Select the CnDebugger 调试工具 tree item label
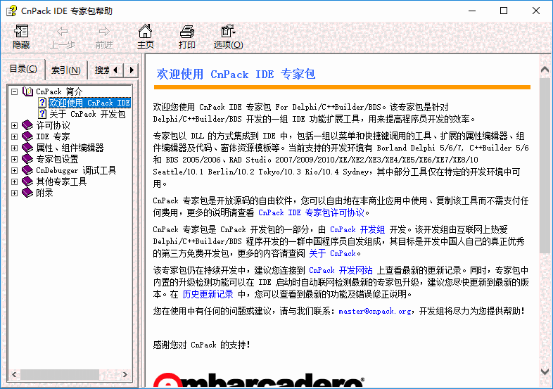The image size is (553, 389). (x=76, y=170)
